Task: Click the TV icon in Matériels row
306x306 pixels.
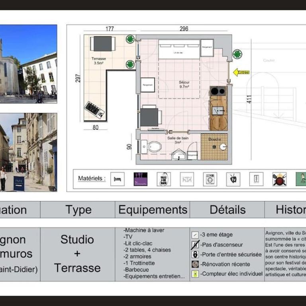Action: pyautogui.click(x=233, y=179)
